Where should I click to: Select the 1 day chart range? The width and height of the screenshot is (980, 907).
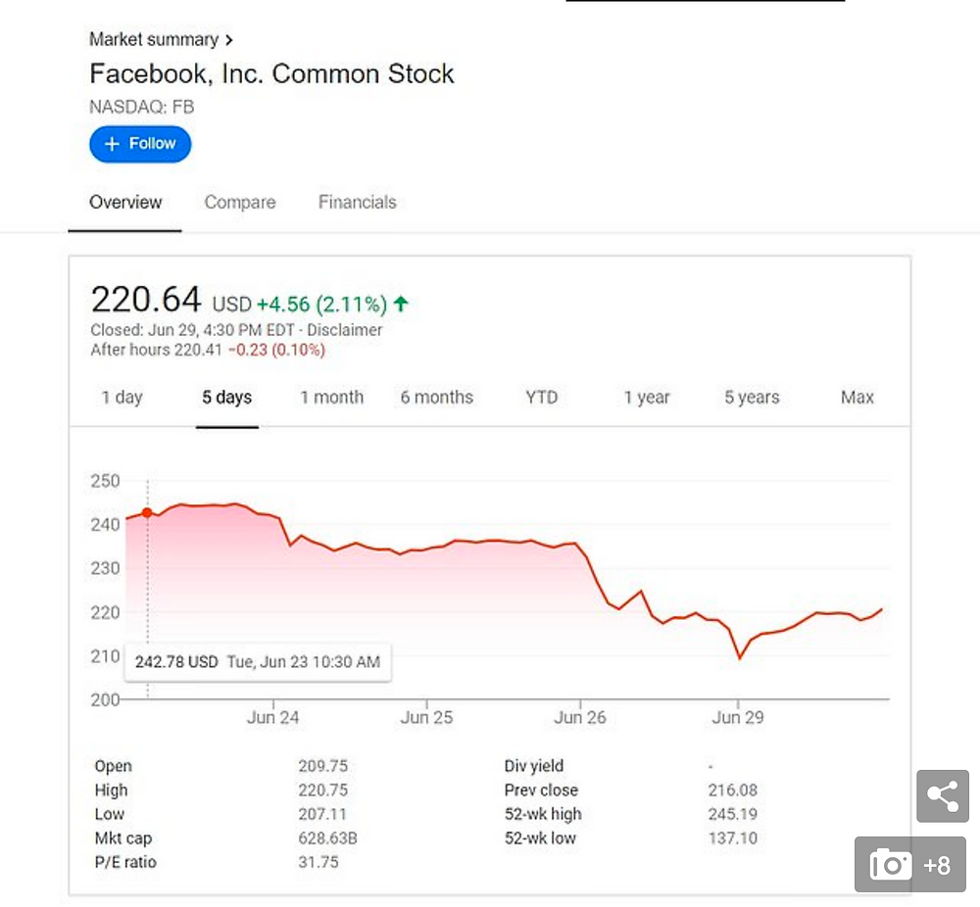pos(122,398)
